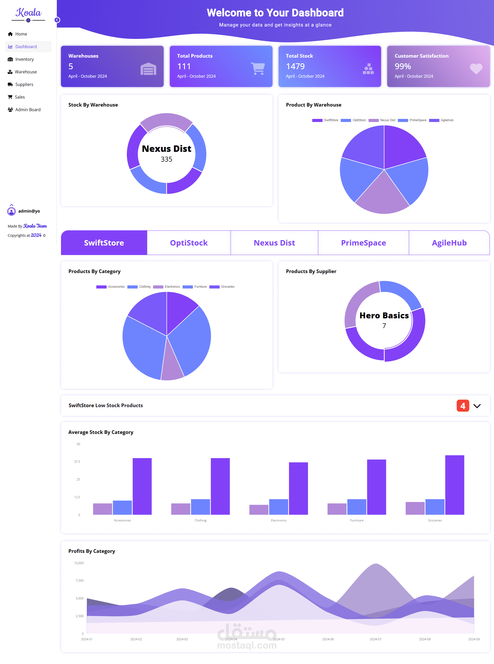The height and width of the screenshot is (664, 494).
Task: Click the Inventory warehouse icon in sidebar
Action: coord(10,59)
